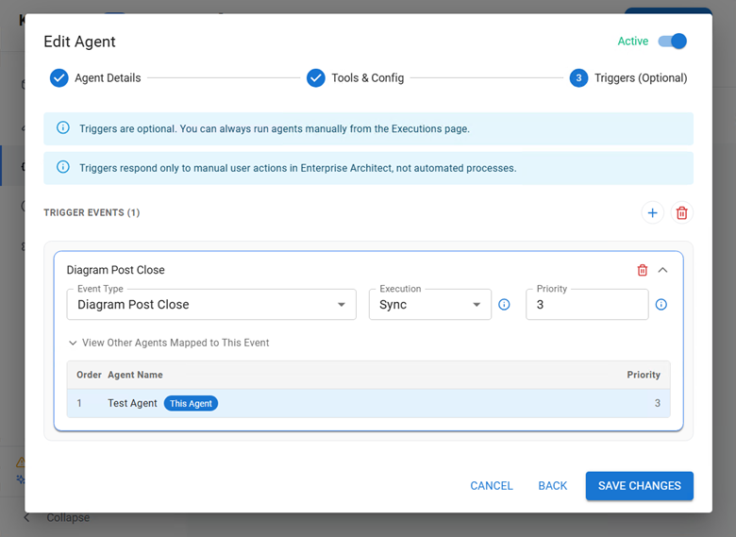Image resolution: width=736 pixels, height=537 pixels.
Task: Open the Execution Sync dropdown
Action: coord(429,305)
